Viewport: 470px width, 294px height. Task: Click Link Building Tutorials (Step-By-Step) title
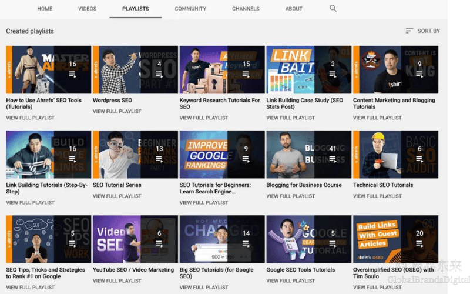(47, 188)
